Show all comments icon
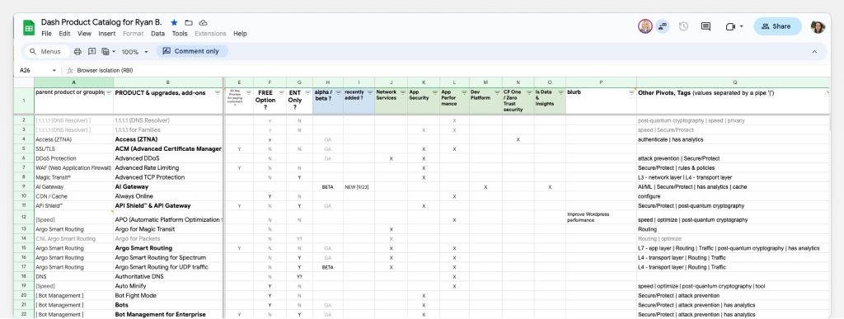This screenshot has height=319, width=844. pyautogui.click(x=706, y=26)
